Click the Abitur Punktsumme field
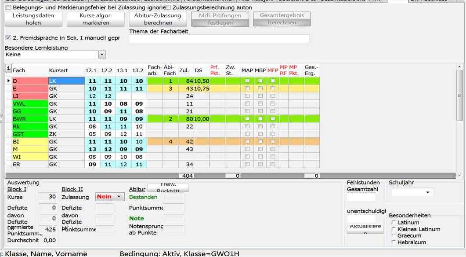Screen dimensions: 466x257 coord(173,208)
